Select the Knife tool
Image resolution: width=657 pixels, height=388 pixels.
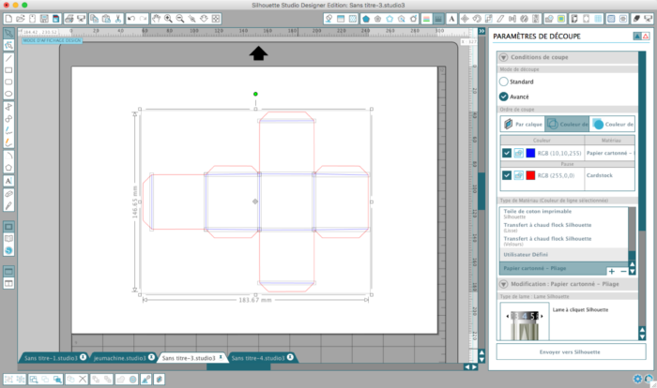(x=8, y=205)
